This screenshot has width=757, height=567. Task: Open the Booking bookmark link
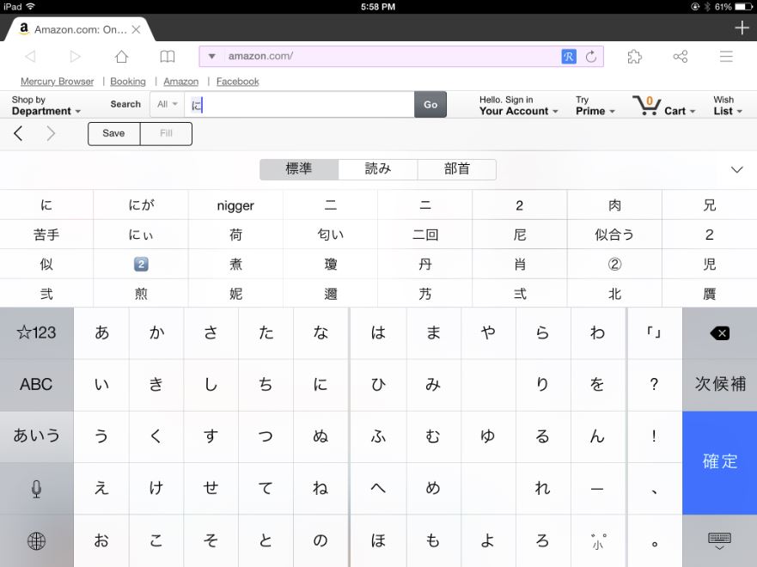pos(128,82)
